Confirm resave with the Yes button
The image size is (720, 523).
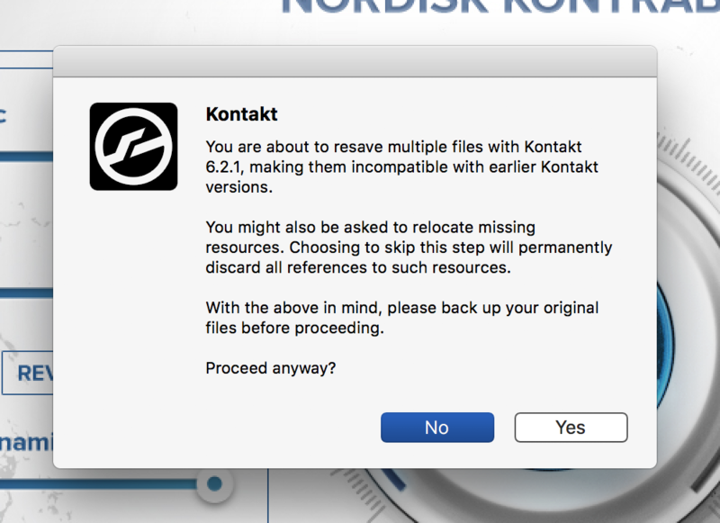click(571, 428)
